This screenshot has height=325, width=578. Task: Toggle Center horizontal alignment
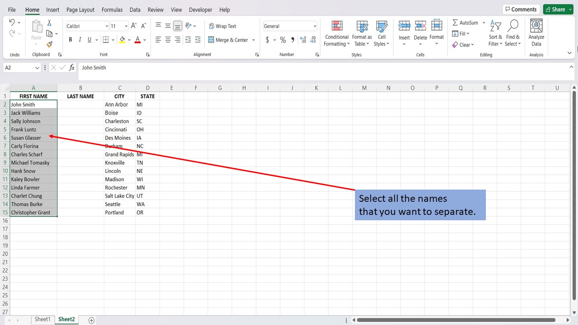(168, 40)
